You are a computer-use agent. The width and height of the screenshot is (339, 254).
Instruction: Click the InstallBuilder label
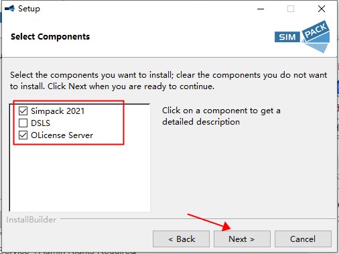[31, 220]
